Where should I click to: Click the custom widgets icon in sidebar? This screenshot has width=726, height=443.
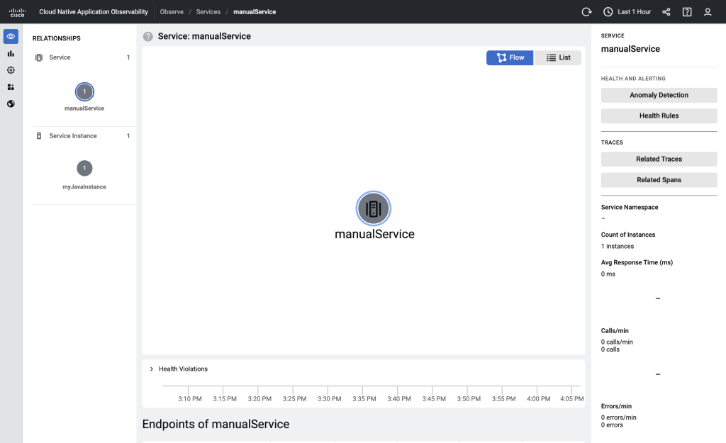(10, 86)
